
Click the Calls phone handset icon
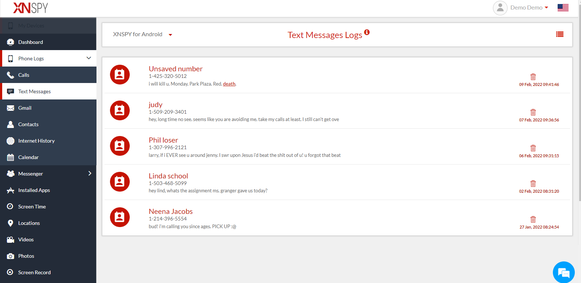tap(11, 75)
